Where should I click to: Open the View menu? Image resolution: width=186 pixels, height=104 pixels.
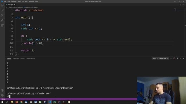click(19, 1)
